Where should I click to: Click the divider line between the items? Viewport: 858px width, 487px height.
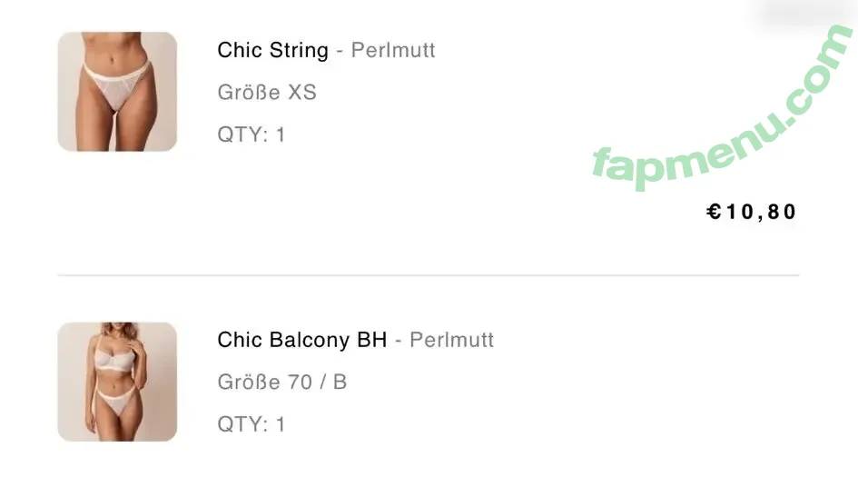429,275
